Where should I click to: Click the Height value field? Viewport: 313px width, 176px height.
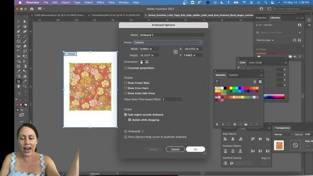pos(149,55)
